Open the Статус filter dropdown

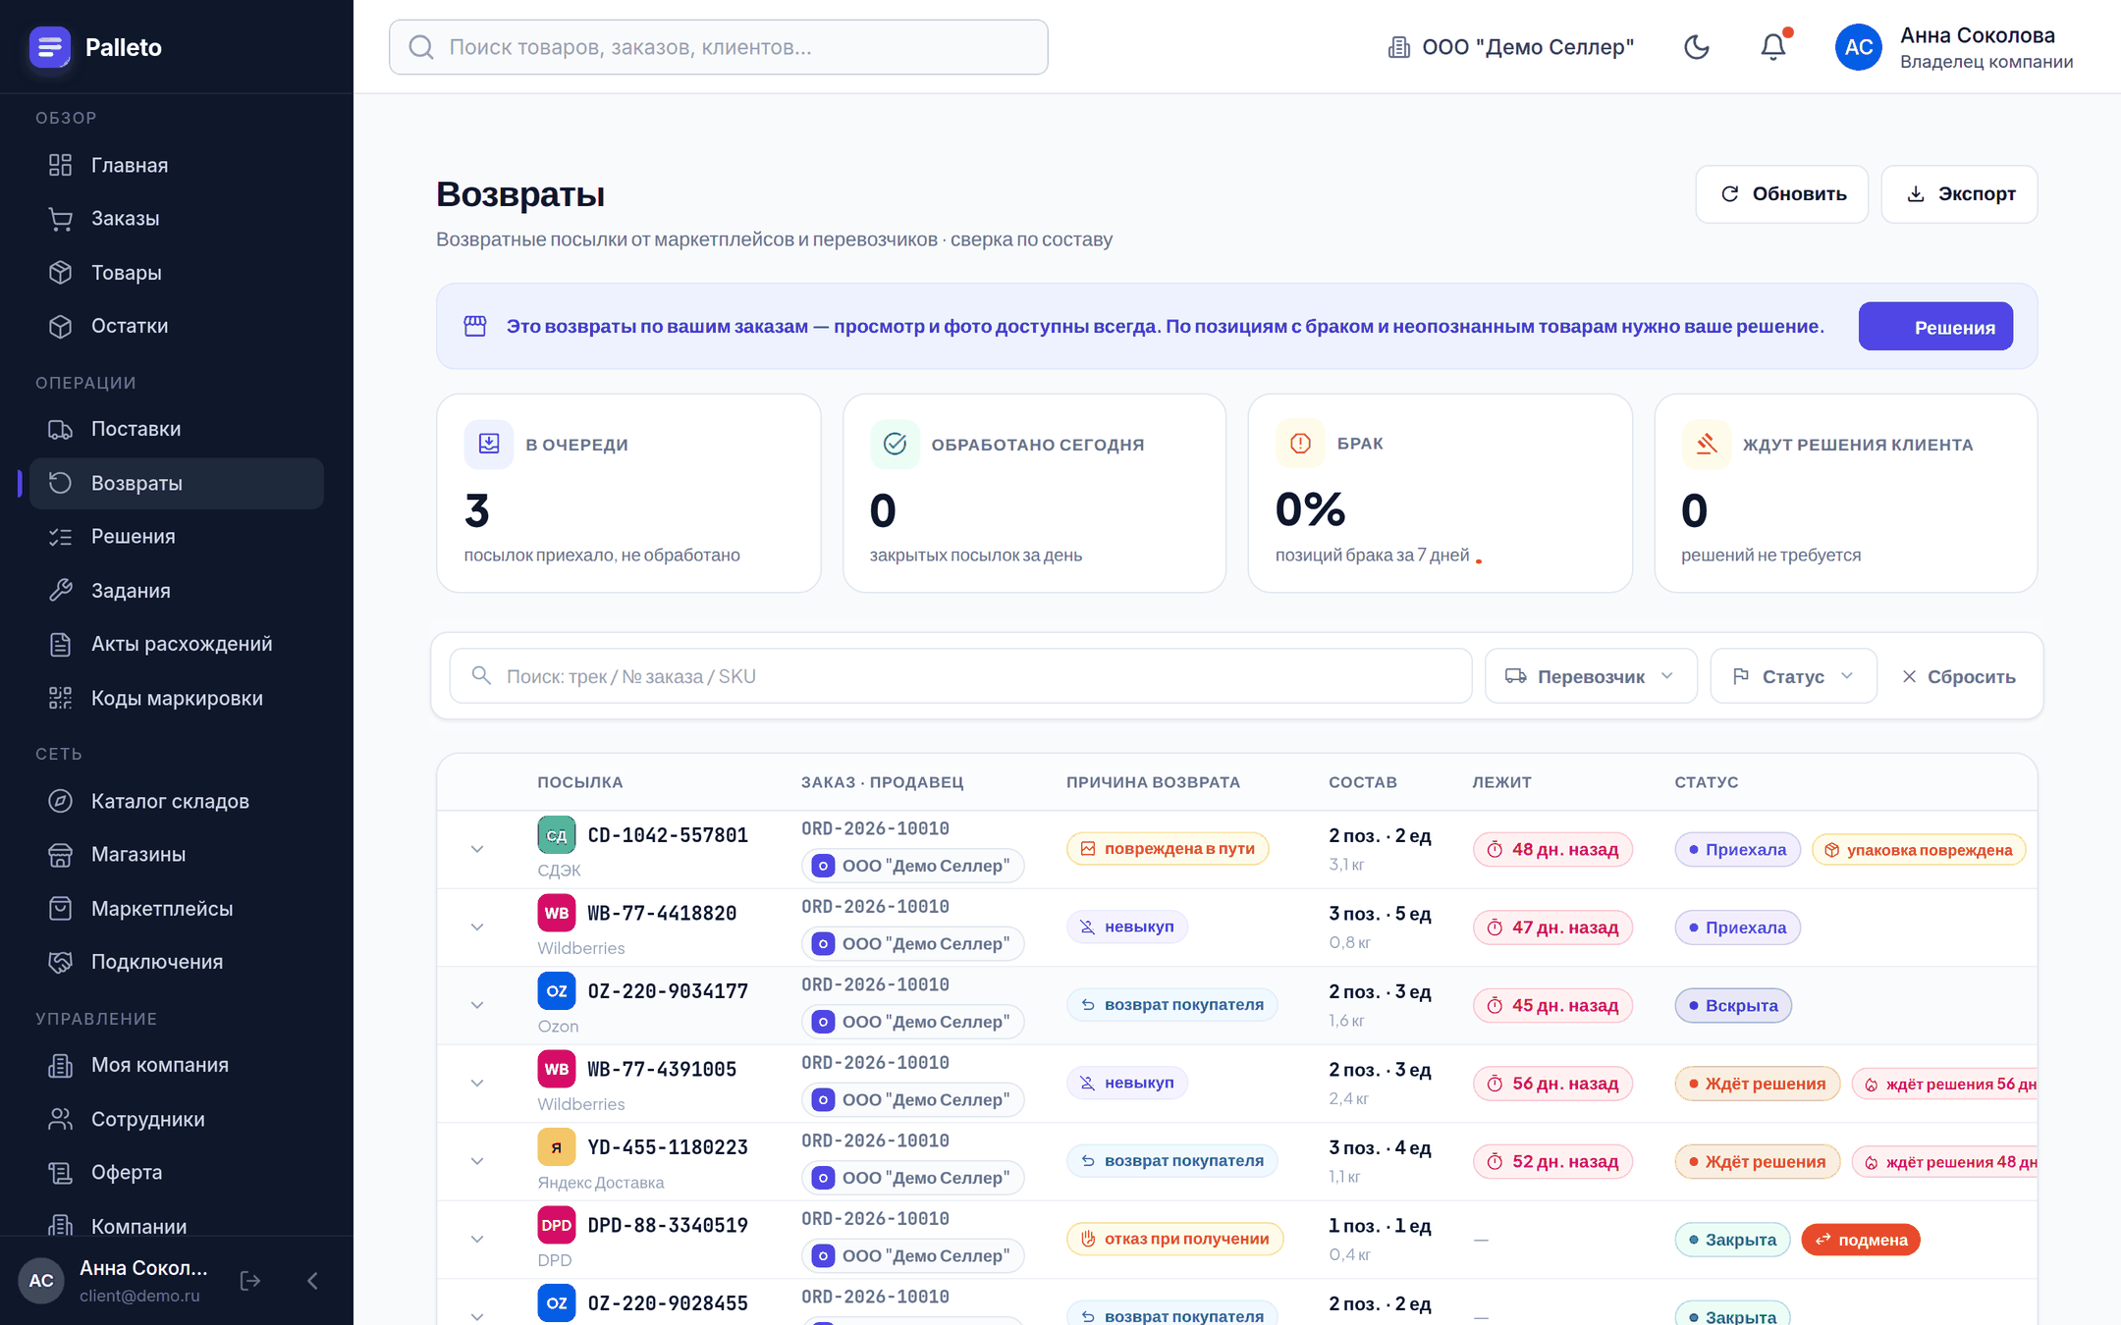1793,676
